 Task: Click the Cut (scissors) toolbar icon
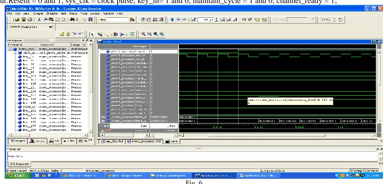(x=40, y=20)
